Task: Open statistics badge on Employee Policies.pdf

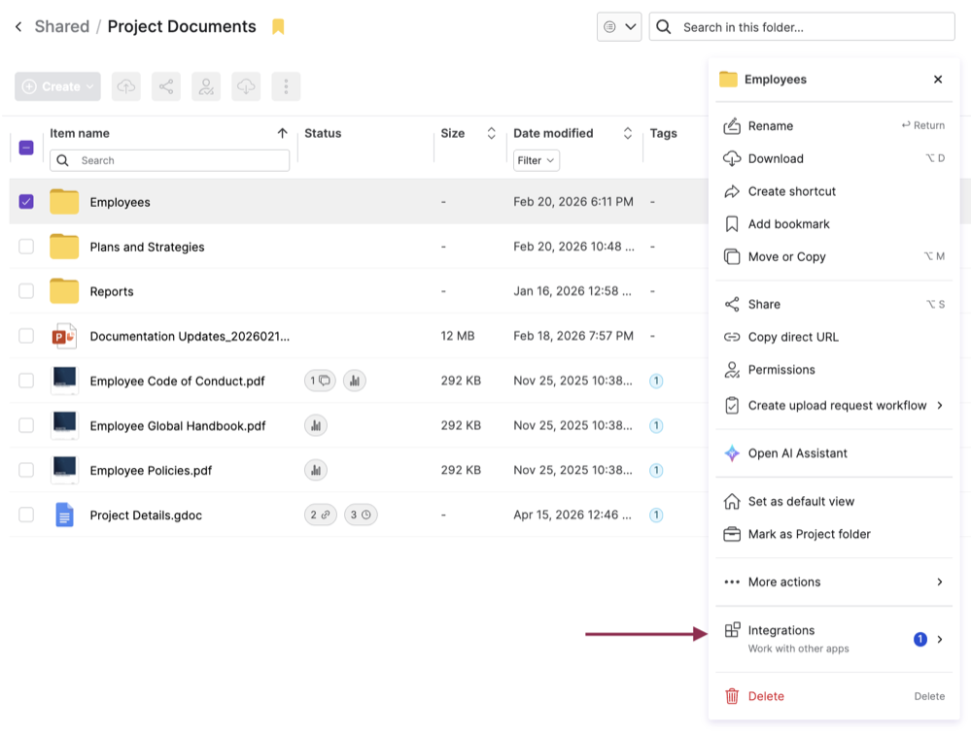Action: (x=316, y=470)
